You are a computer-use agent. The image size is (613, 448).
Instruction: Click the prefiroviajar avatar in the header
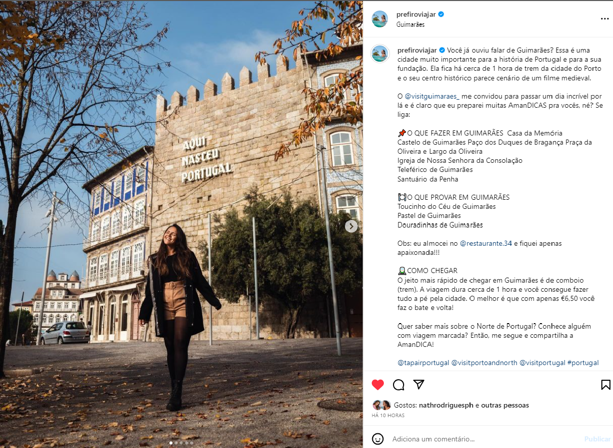point(380,19)
